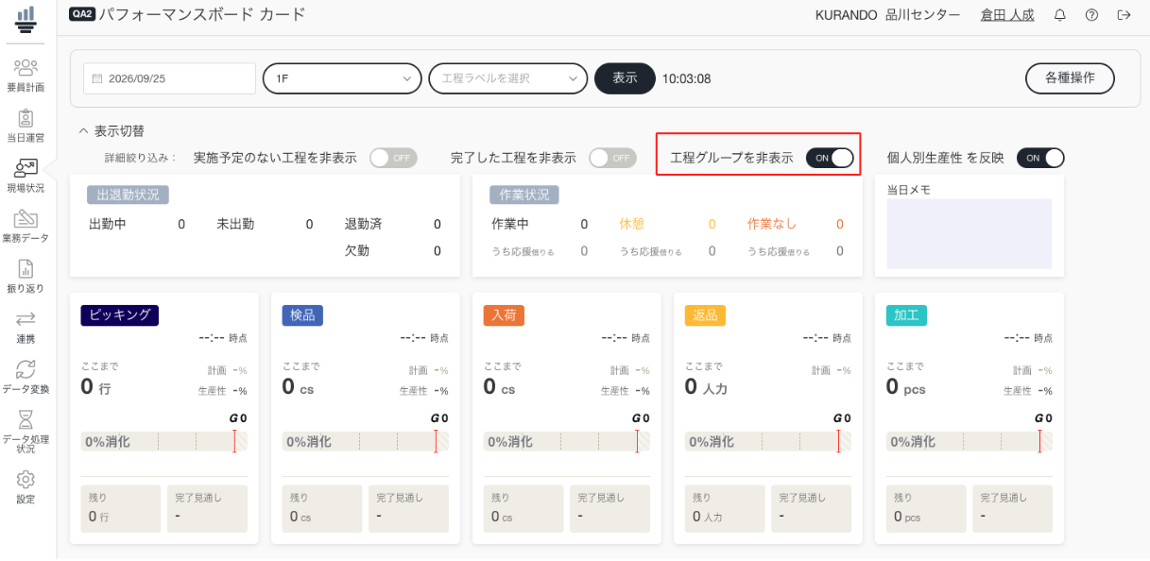Click the ピッキング 0%消化 progress bar
The width and height of the screenshot is (1150, 561).
[164, 441]
